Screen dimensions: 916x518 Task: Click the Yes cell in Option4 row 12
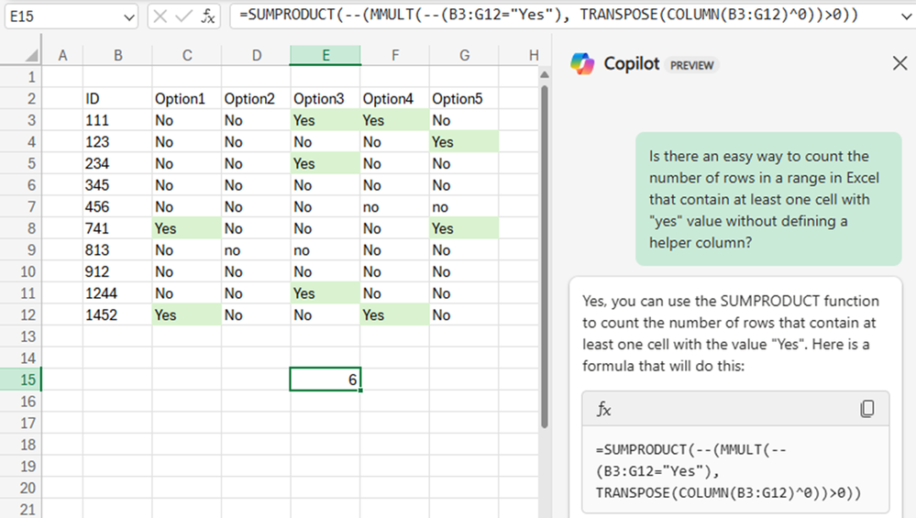coord(395,314)
